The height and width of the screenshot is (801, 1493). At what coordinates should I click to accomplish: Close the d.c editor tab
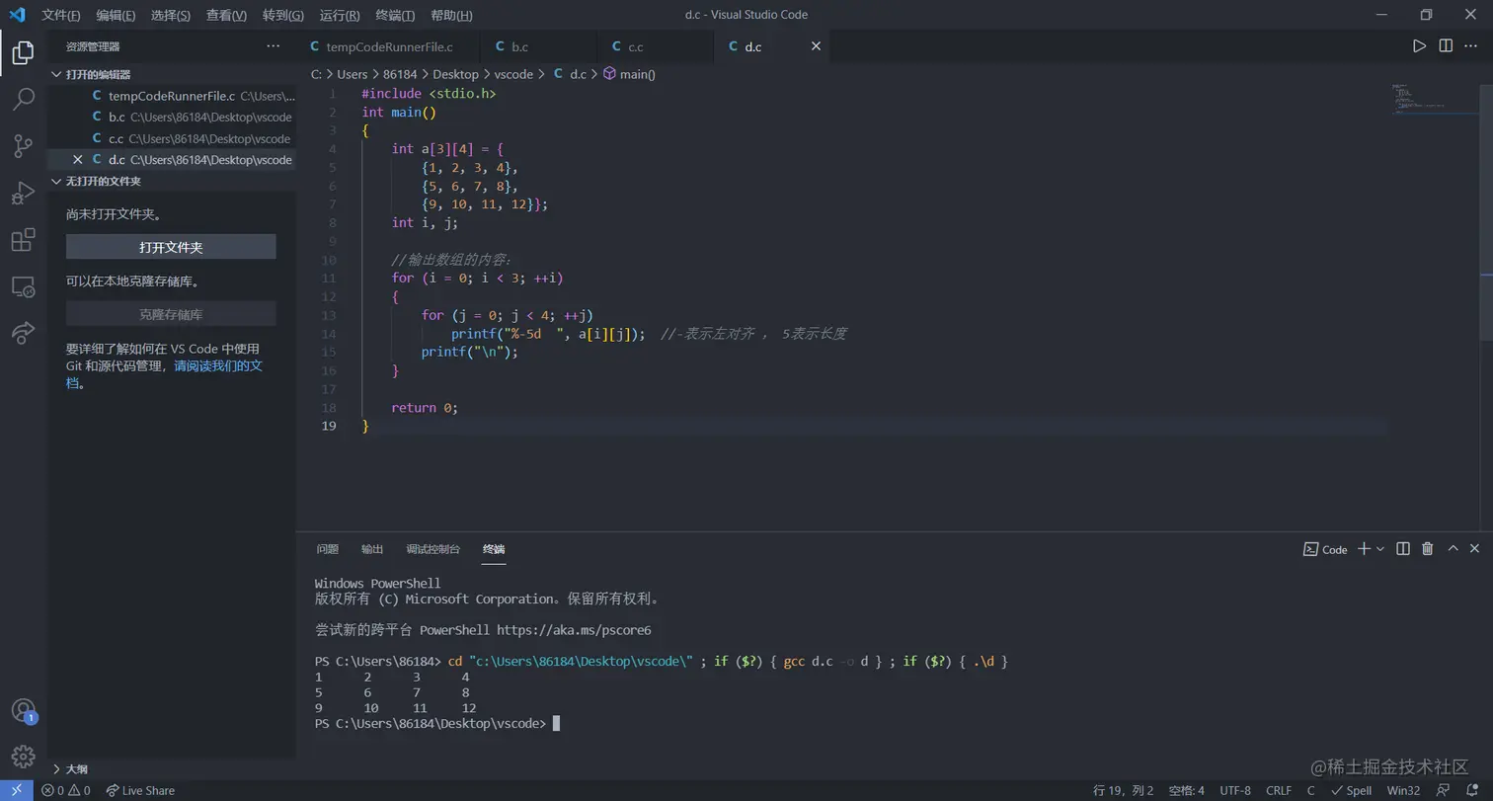click(816, 46)
